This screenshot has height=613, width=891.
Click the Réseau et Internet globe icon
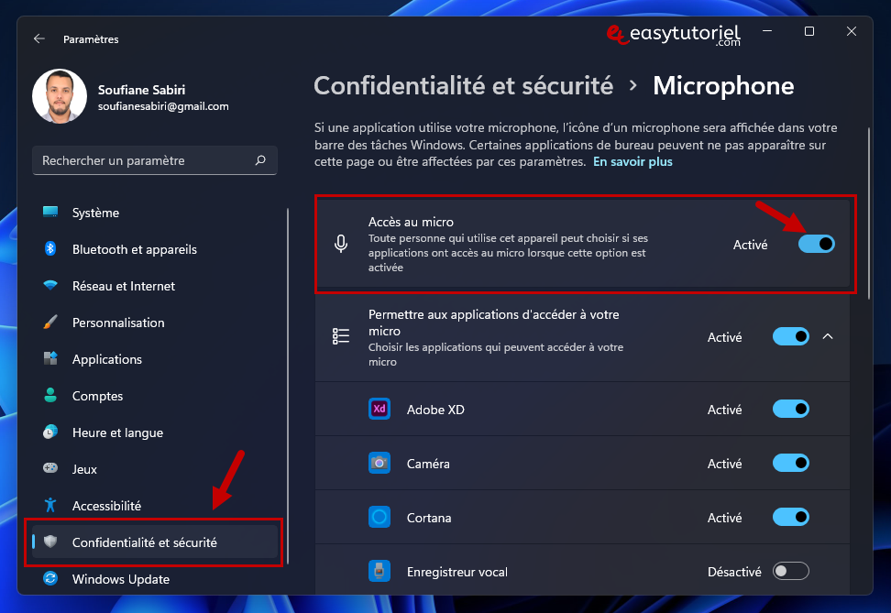[x=50, y=286]
